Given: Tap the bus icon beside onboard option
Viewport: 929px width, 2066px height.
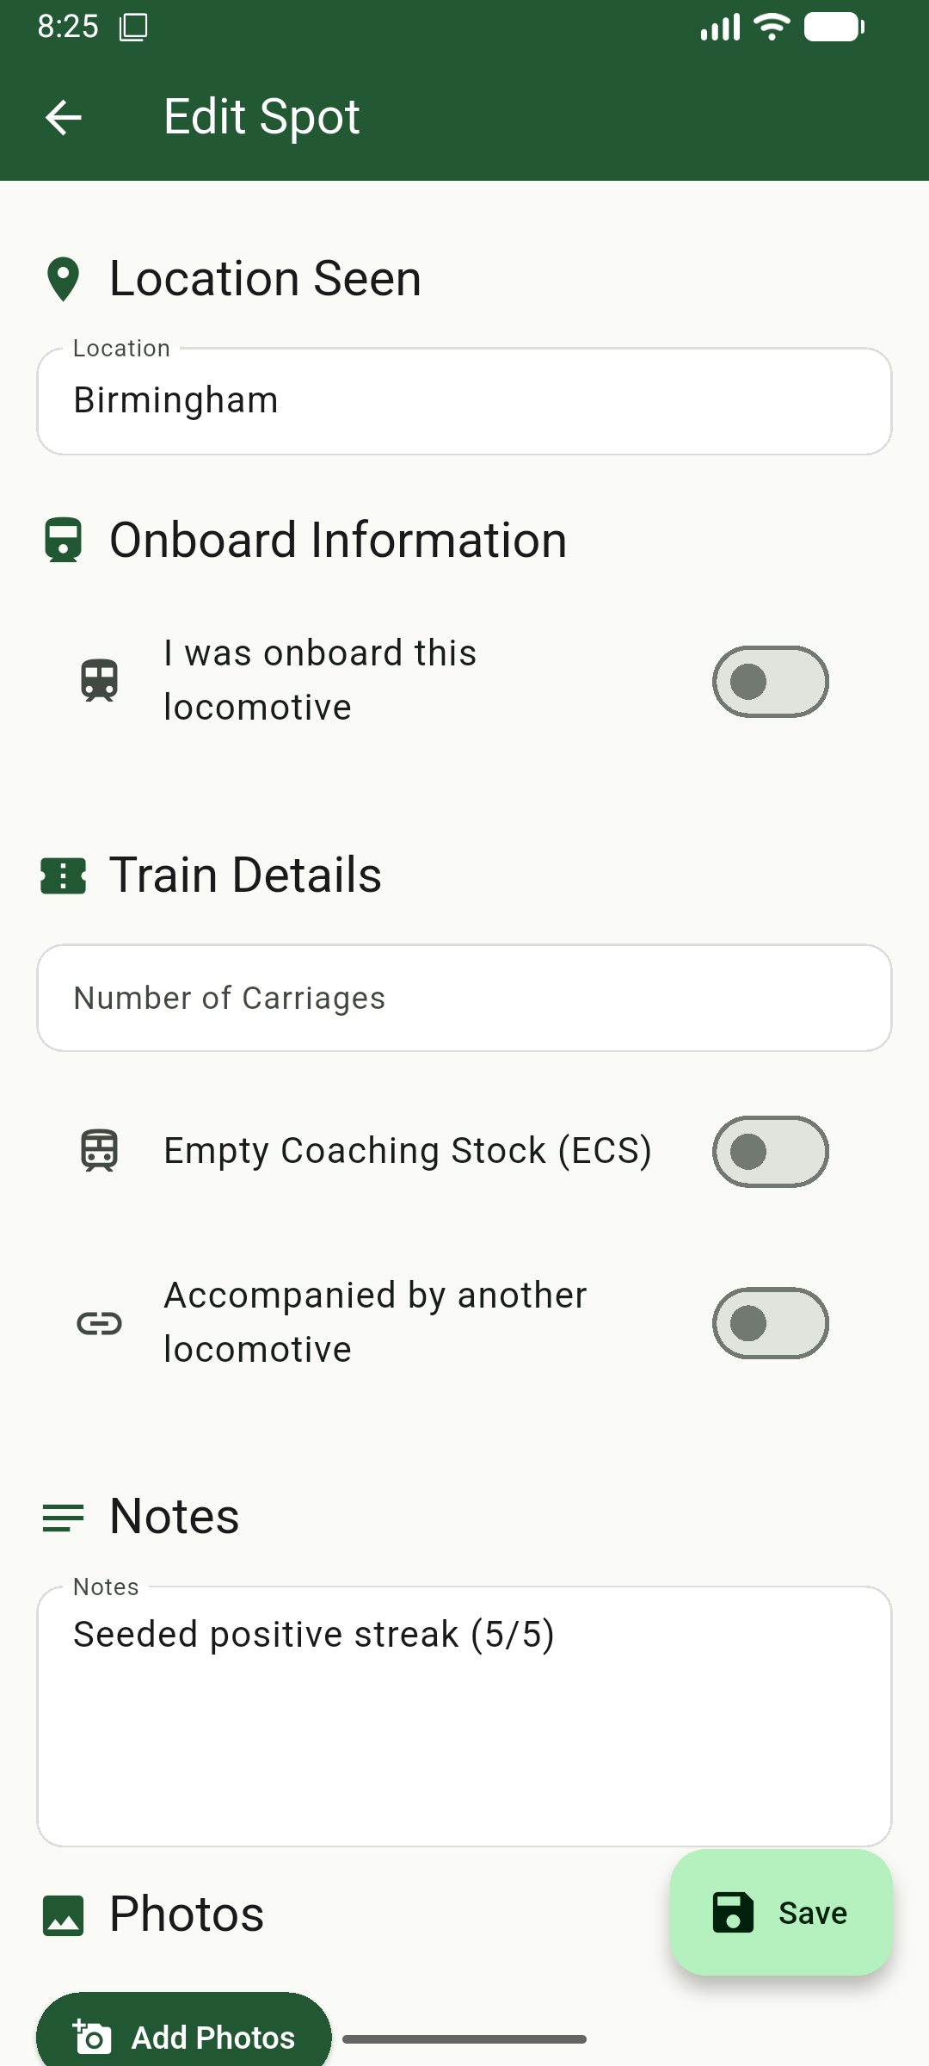Looking at the screenshot, I should pos(100,681).
